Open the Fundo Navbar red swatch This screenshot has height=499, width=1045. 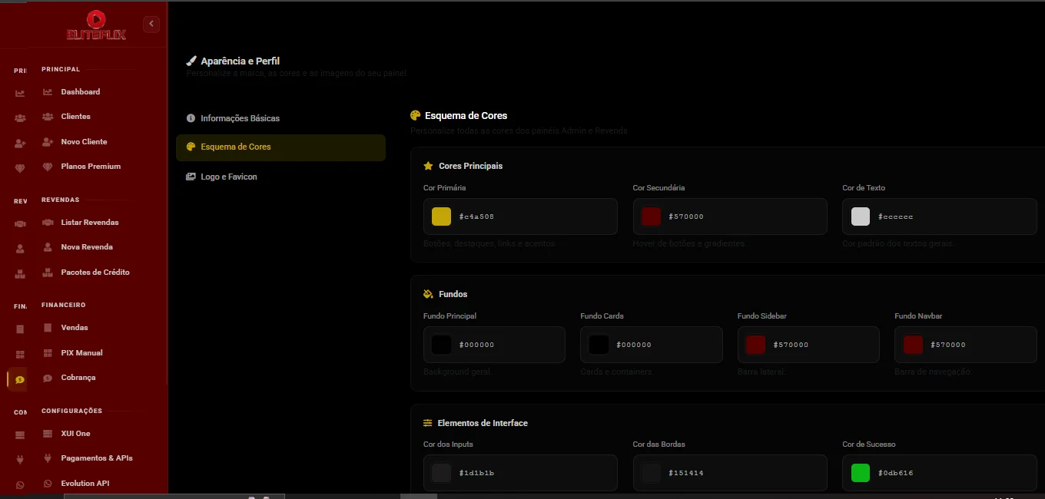[x=913, y=345]
